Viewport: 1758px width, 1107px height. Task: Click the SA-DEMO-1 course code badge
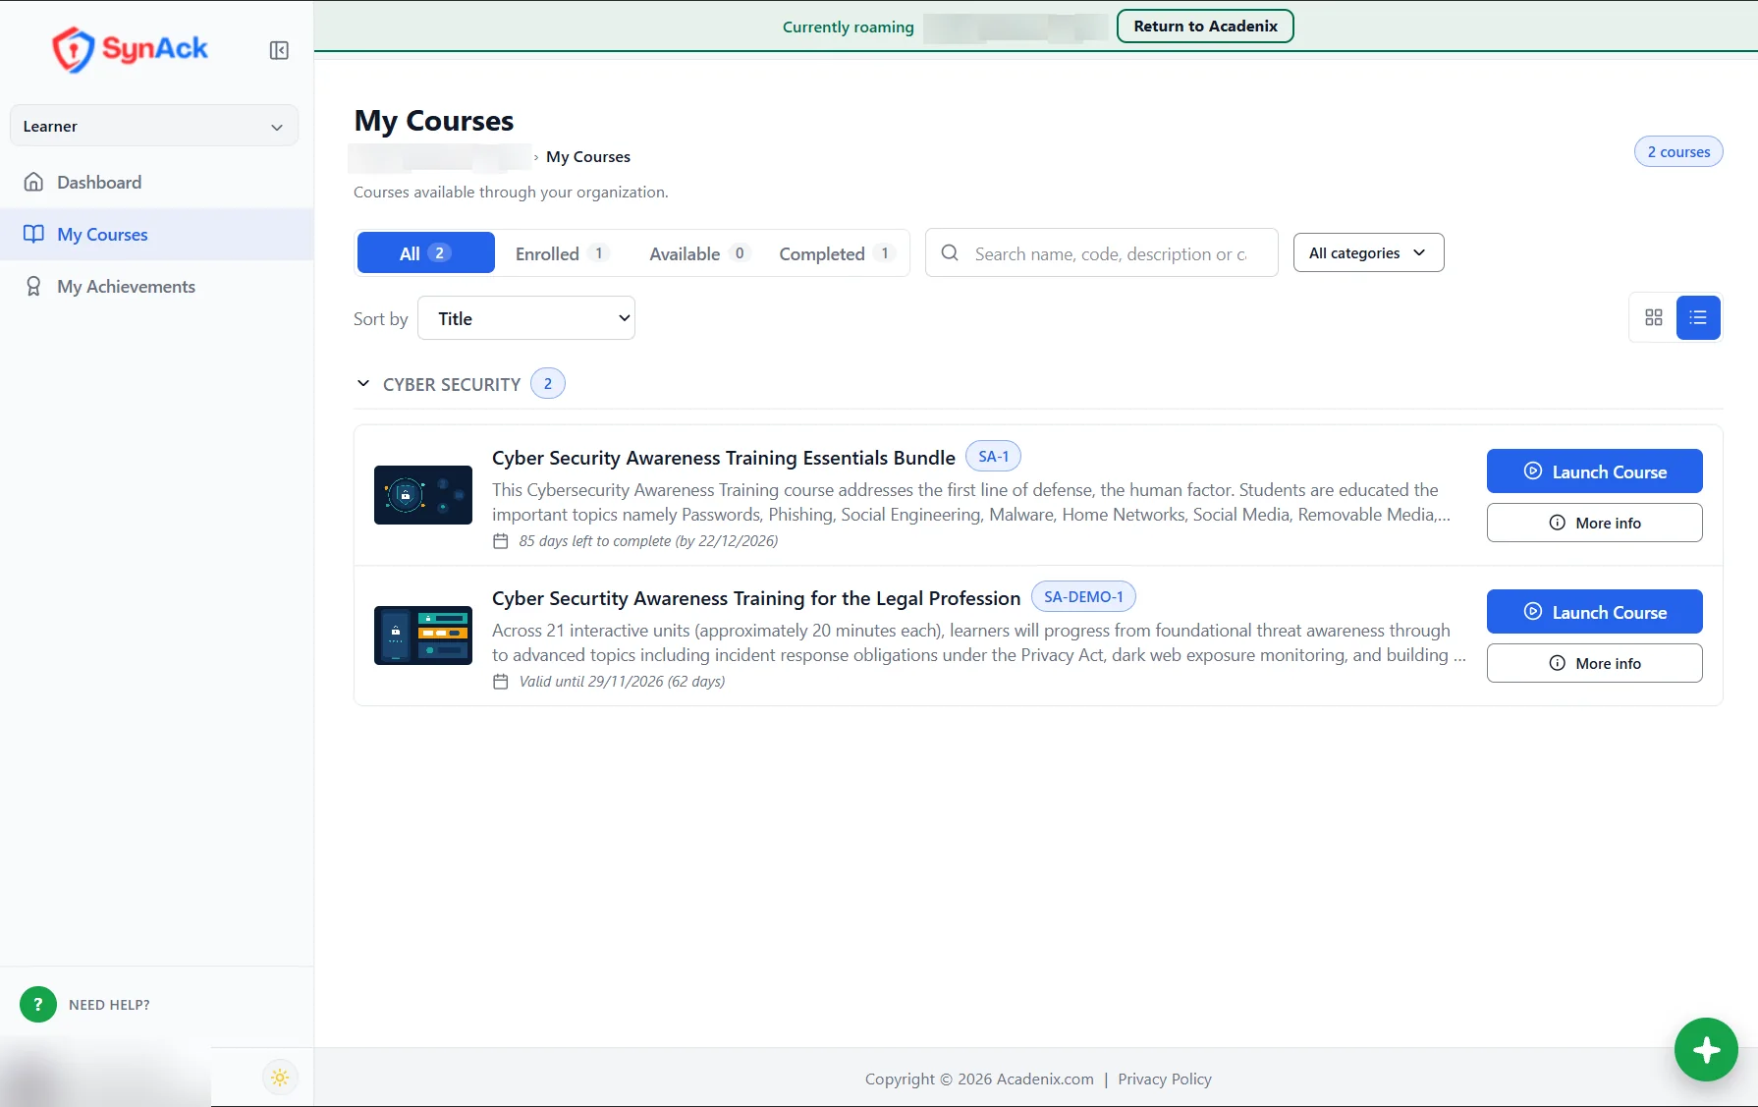pos(1083,597)
